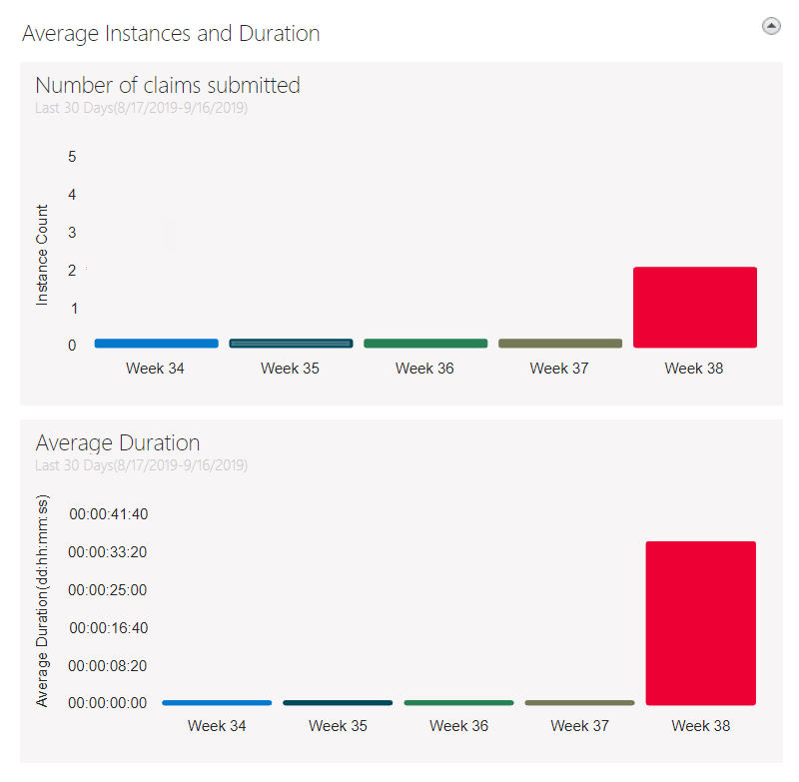
Task: Click the Average Duration axis label
Action: [x=41, y=598]
